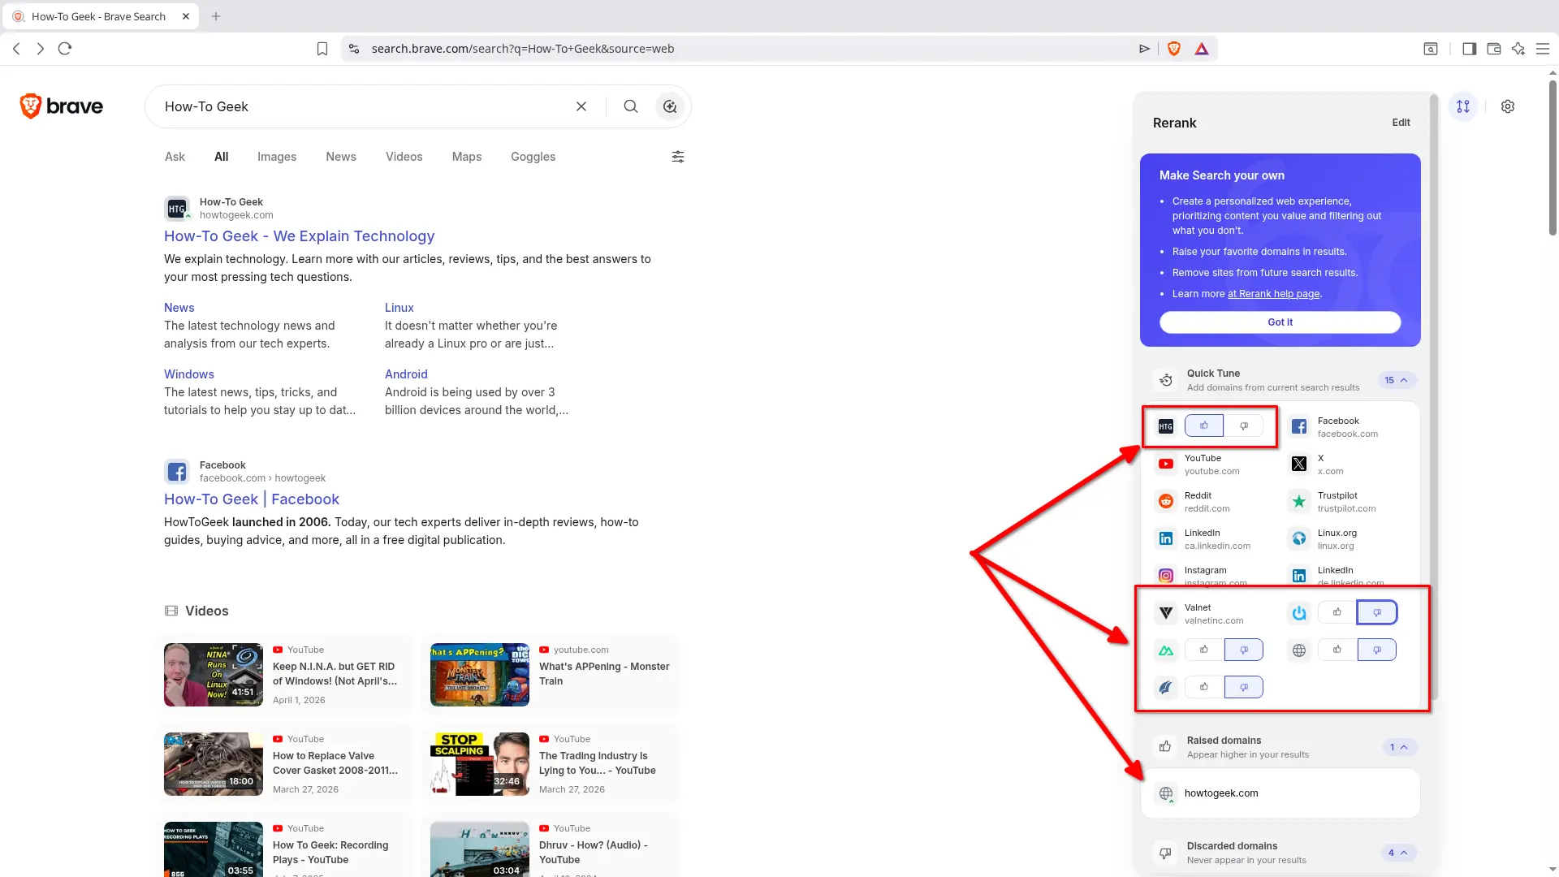
Task: Click the address bar URL
Action: 523,49
